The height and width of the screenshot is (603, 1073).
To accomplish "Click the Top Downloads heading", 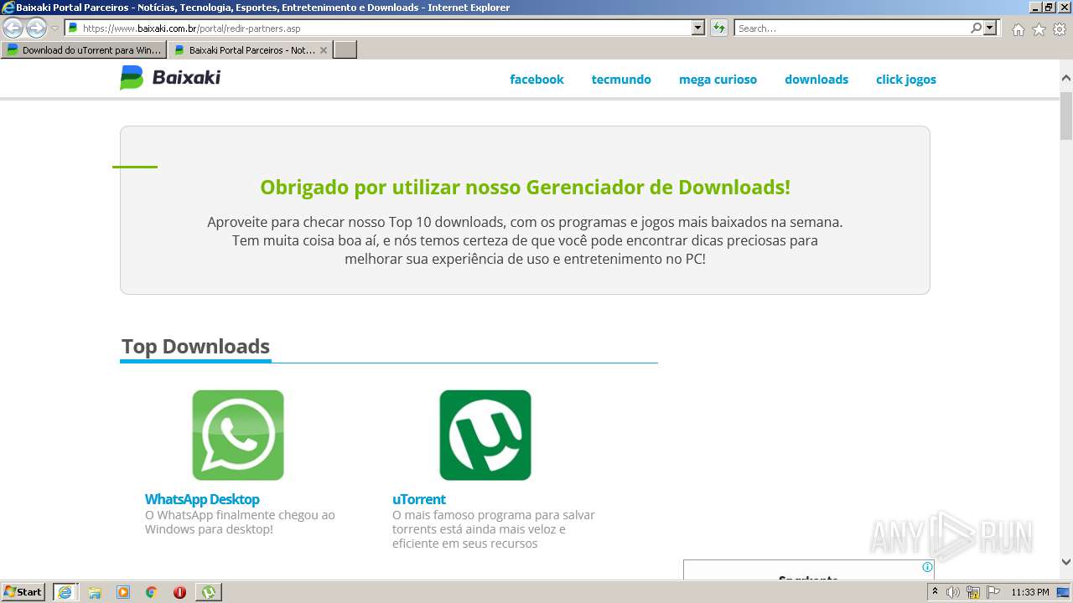I will click(195, 346).
